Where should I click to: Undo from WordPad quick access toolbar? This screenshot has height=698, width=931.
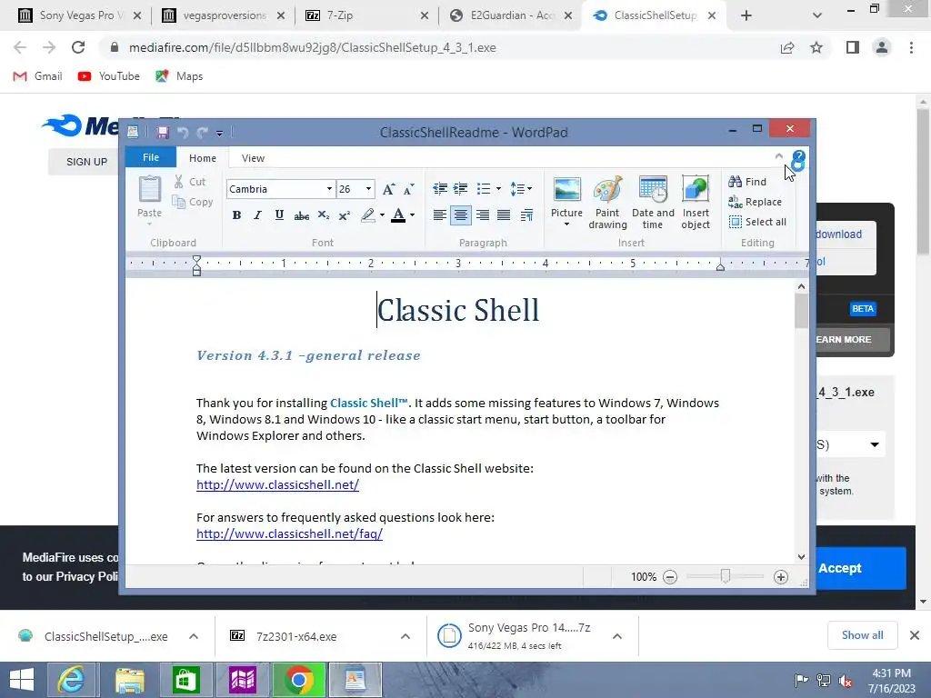[183, 133]
